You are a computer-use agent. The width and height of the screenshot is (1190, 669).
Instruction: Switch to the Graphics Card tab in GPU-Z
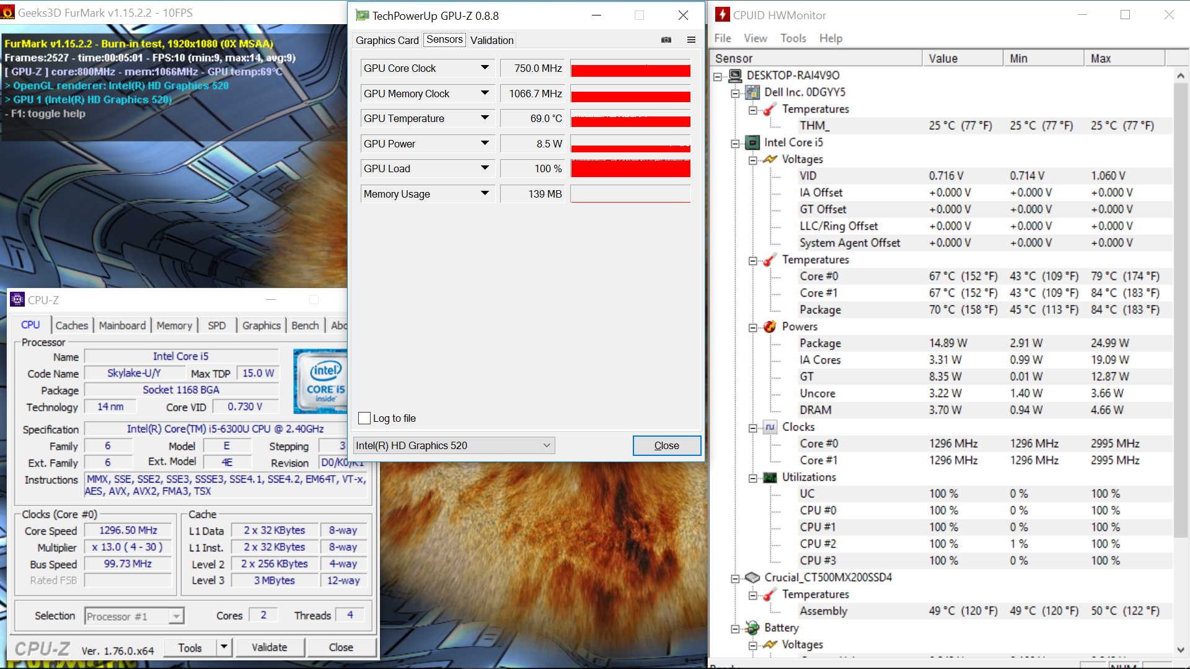[x=387, y=40]
